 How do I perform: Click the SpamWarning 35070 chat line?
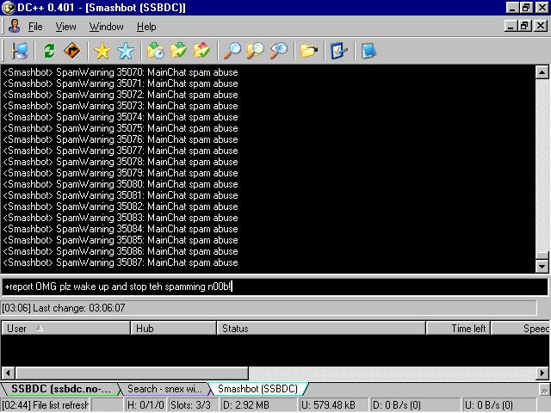click(x=121, y=72)
